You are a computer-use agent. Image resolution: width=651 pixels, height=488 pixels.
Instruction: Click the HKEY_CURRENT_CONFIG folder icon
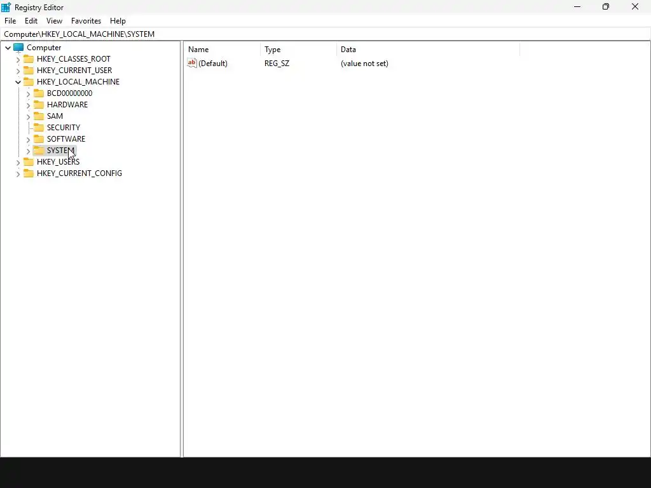click(x=29, y=173)
